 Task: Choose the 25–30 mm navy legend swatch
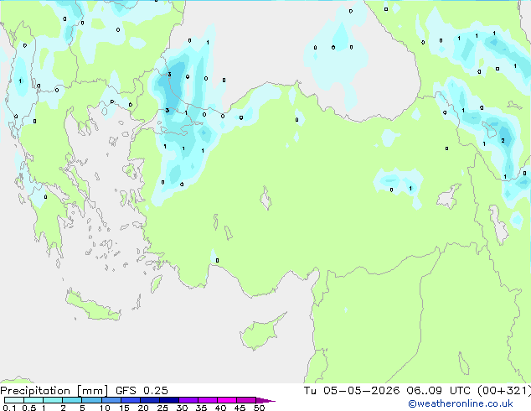click(x=169, y=400)
